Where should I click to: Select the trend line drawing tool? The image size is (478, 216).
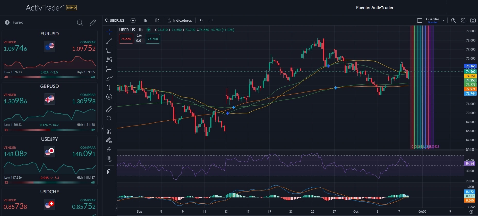[x=109, y=41]
